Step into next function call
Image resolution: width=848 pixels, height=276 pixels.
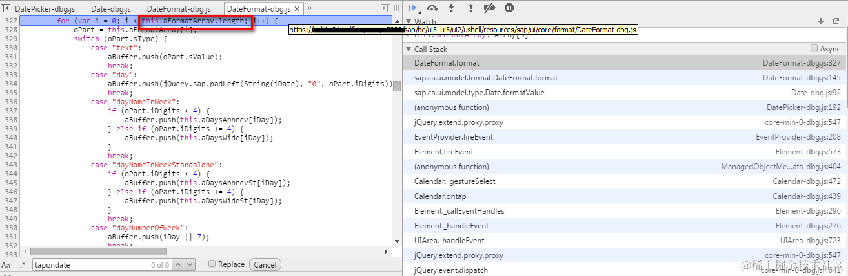(x=452, y=8)
